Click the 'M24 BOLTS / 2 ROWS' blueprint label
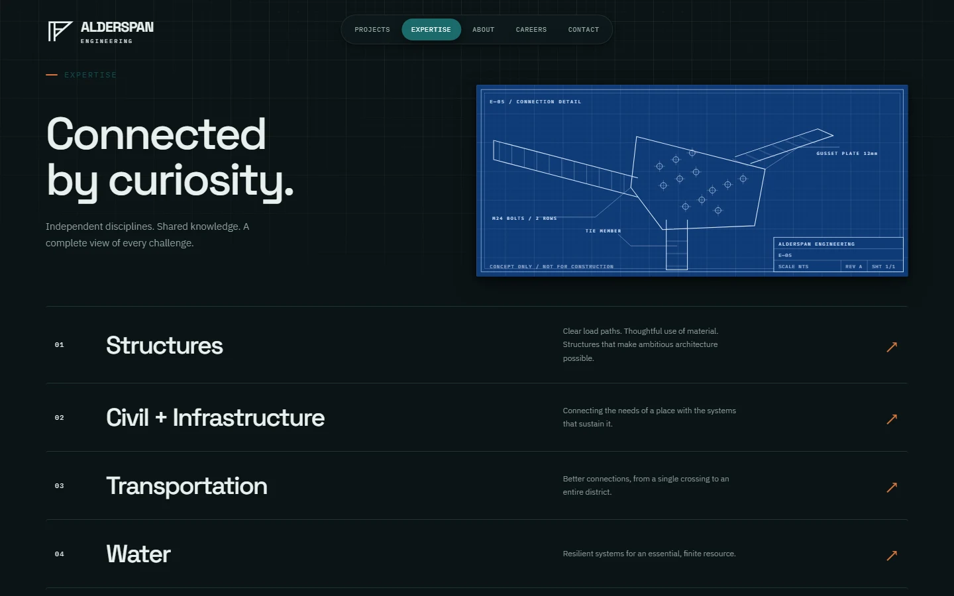The image size is (954, 596). pyautogui.click(x=524, y=219)
